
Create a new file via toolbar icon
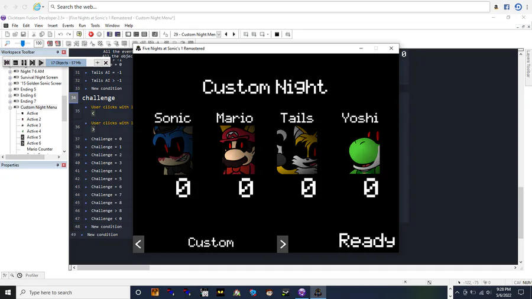point(7,34)
